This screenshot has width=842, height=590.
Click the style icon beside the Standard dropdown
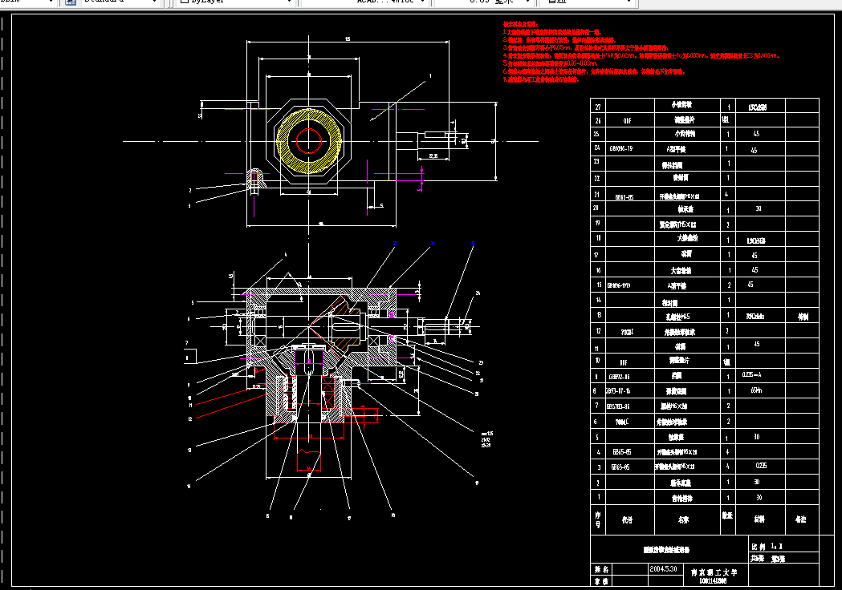pos(71,2)
